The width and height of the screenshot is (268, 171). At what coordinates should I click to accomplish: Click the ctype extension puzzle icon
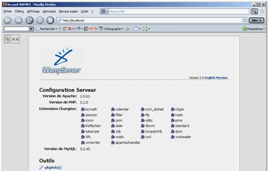coord(173,109)
